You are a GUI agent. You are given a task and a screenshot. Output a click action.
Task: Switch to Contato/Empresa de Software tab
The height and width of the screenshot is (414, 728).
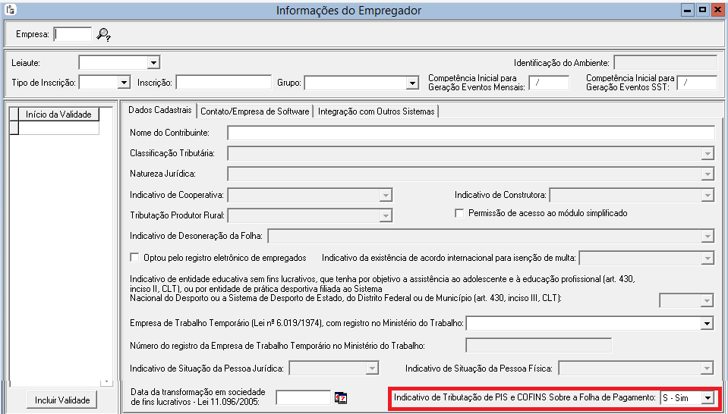(x=254, y=111)
